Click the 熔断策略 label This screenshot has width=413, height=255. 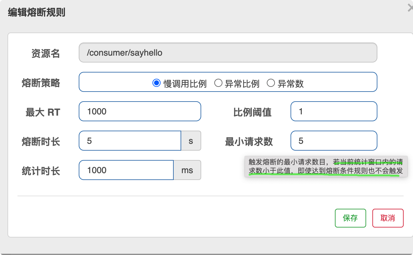[x=41, y=83]
